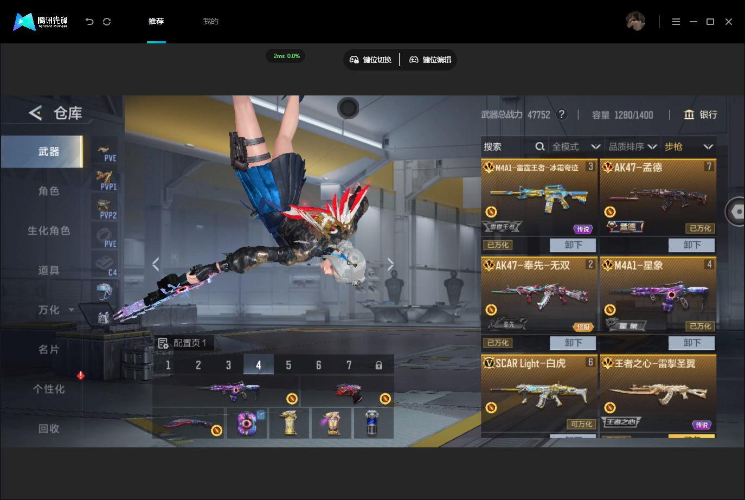Open the 回收 sidebar tab
This screenshot has width=745, height=500.
coord(49,428)
